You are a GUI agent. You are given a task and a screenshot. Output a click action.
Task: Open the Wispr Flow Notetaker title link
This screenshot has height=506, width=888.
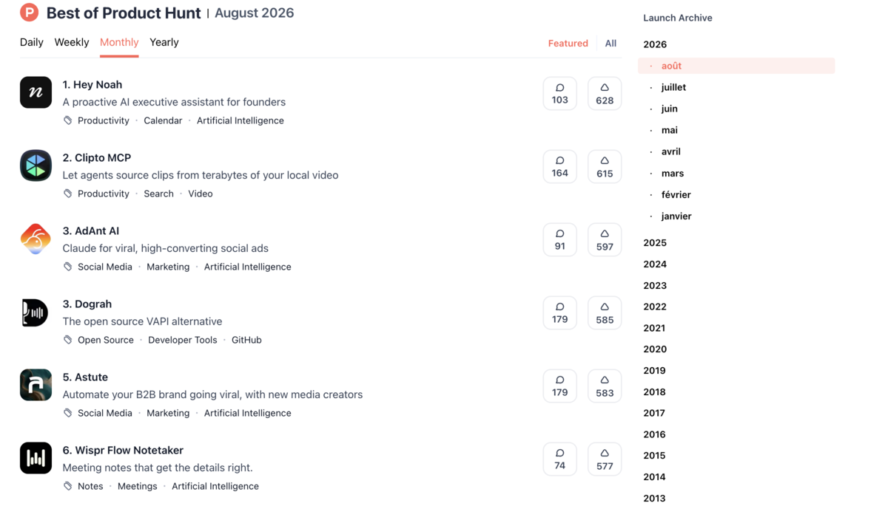(x=123, y=450)
